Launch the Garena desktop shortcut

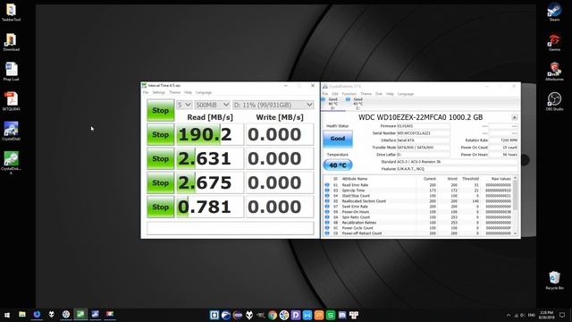pyautogui.click(x=554, y=42)
